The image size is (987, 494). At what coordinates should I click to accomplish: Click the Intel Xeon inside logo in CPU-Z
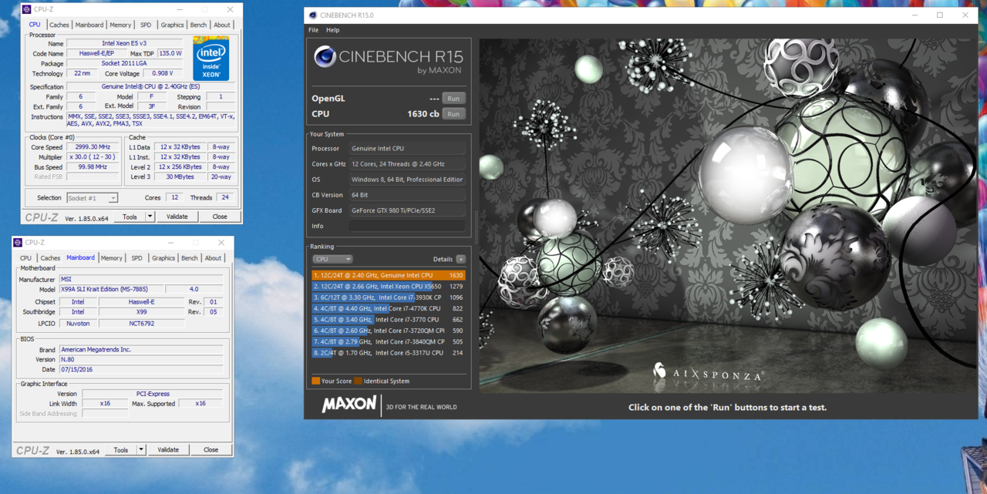pos(211,58)
